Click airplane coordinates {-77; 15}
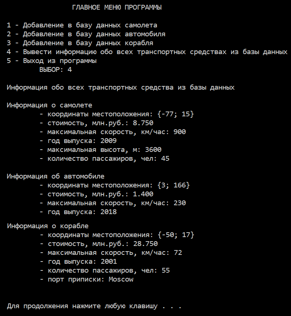291x316 pixels. 176,114
